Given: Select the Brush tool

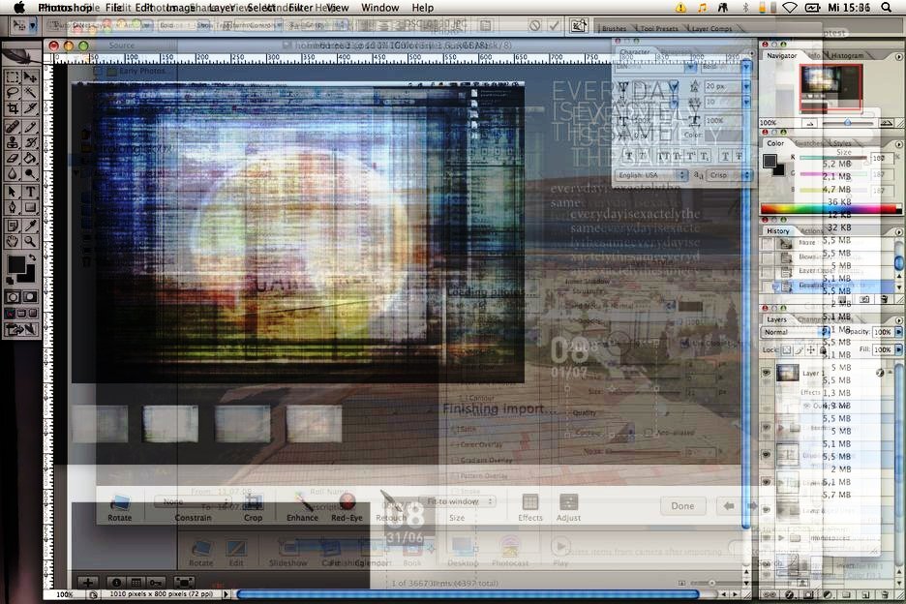Looking at the screenshot, I should click(x=30, y=127).
